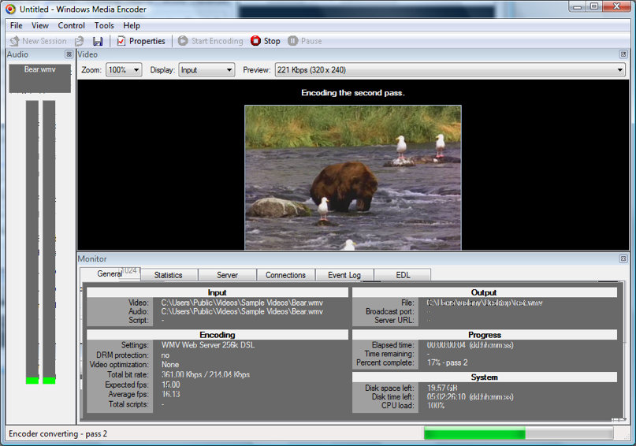Viewport: 636px width, 446px height.
Task: Switch to the Statistics tab
Action: click(169, 275)
